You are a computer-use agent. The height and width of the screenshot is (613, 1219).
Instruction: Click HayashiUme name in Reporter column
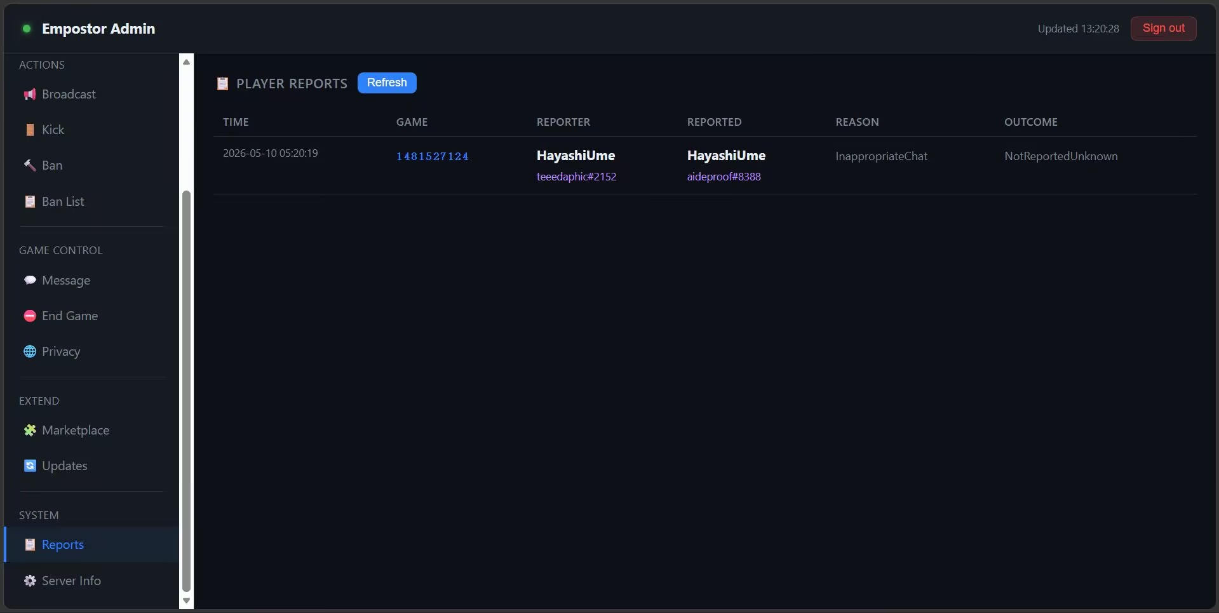coord(576,156)
